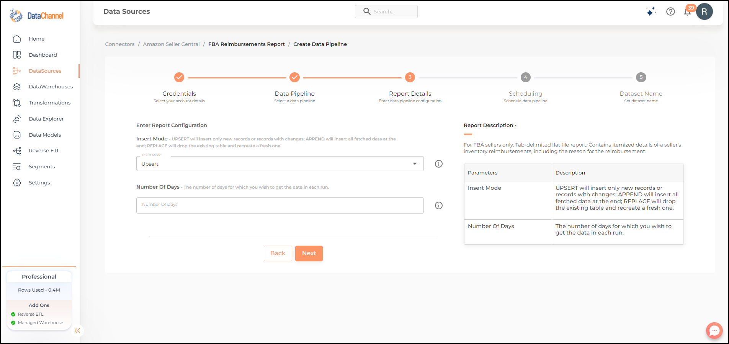The height and width of the screenshot is (344, 729).
Task: Open Settings in the sidebar
Action: (x=39, y=183)
